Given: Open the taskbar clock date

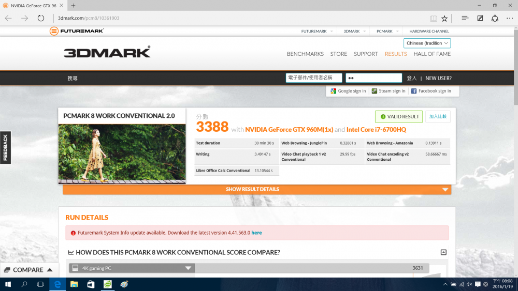Looking at the screenshot, I should pos(502,284).
